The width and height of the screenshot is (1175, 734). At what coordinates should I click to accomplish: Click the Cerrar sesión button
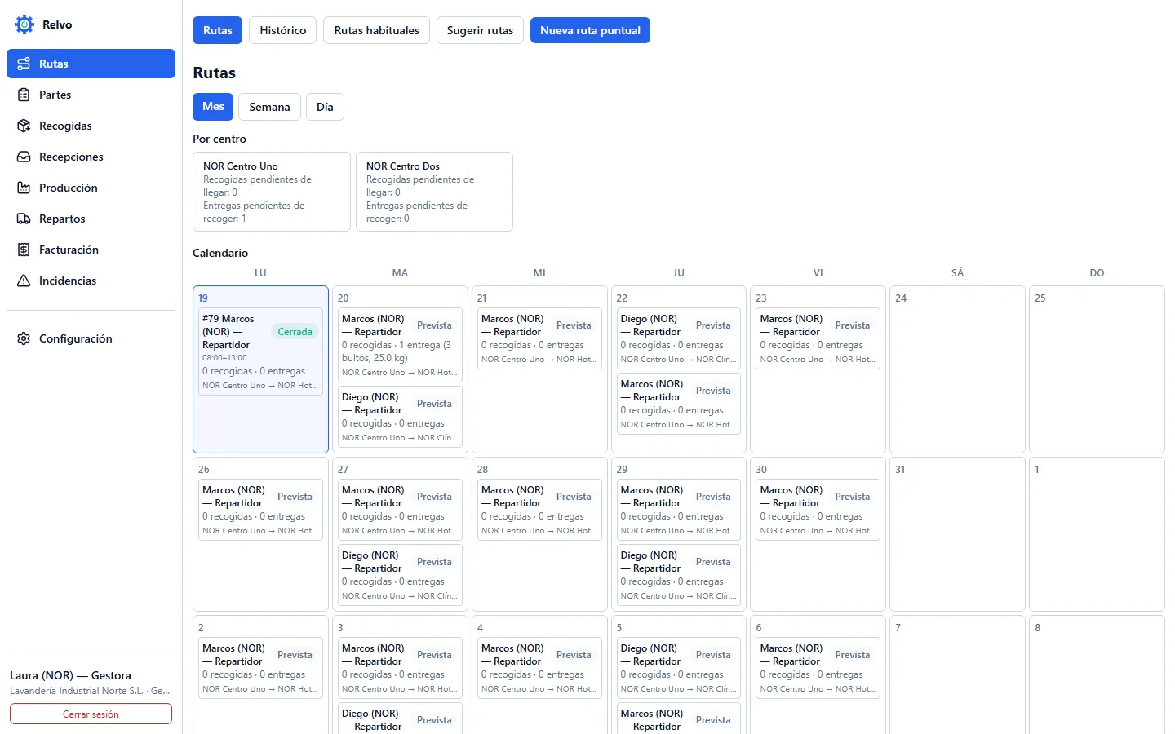pos(91,714)
